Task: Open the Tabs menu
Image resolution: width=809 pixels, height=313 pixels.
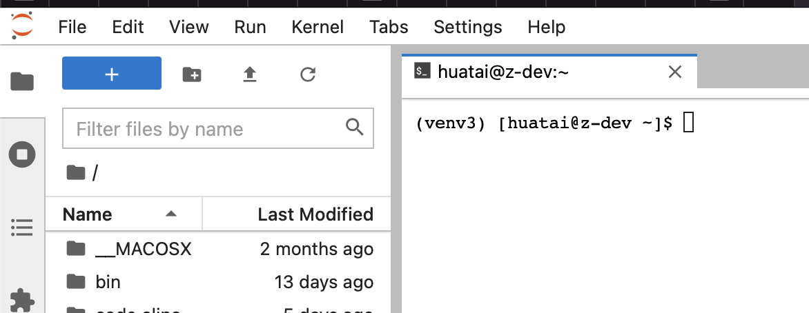Action: (389, 27)
